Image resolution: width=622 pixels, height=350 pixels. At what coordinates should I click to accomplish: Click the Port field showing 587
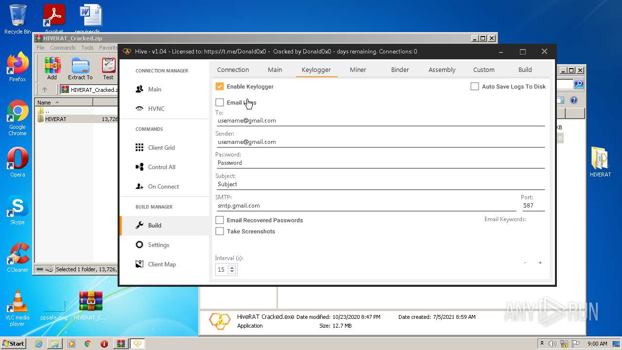point(533,206)
